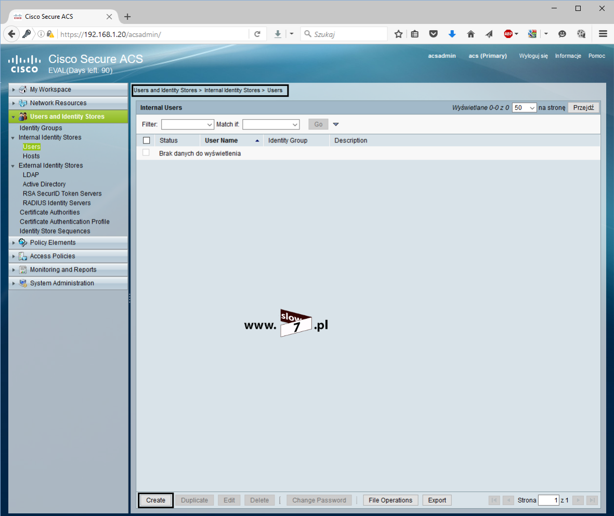Click the My Workspace icon
The image size is (614, 516).
23,89
